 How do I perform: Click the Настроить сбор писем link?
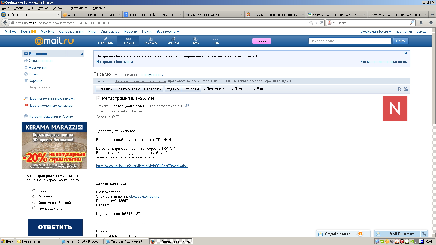click(115, 62)
